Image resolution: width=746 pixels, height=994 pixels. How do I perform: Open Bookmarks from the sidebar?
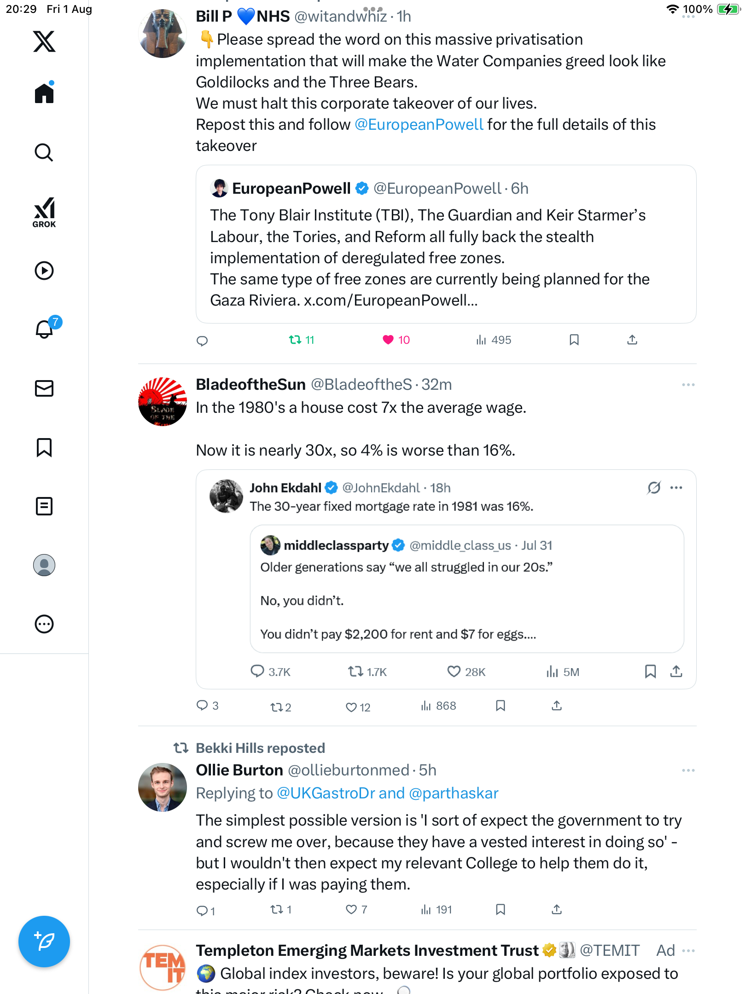(44, 447)
